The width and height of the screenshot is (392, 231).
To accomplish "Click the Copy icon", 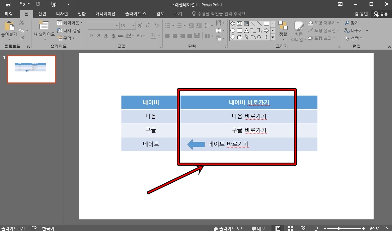I will click(22, 31).
